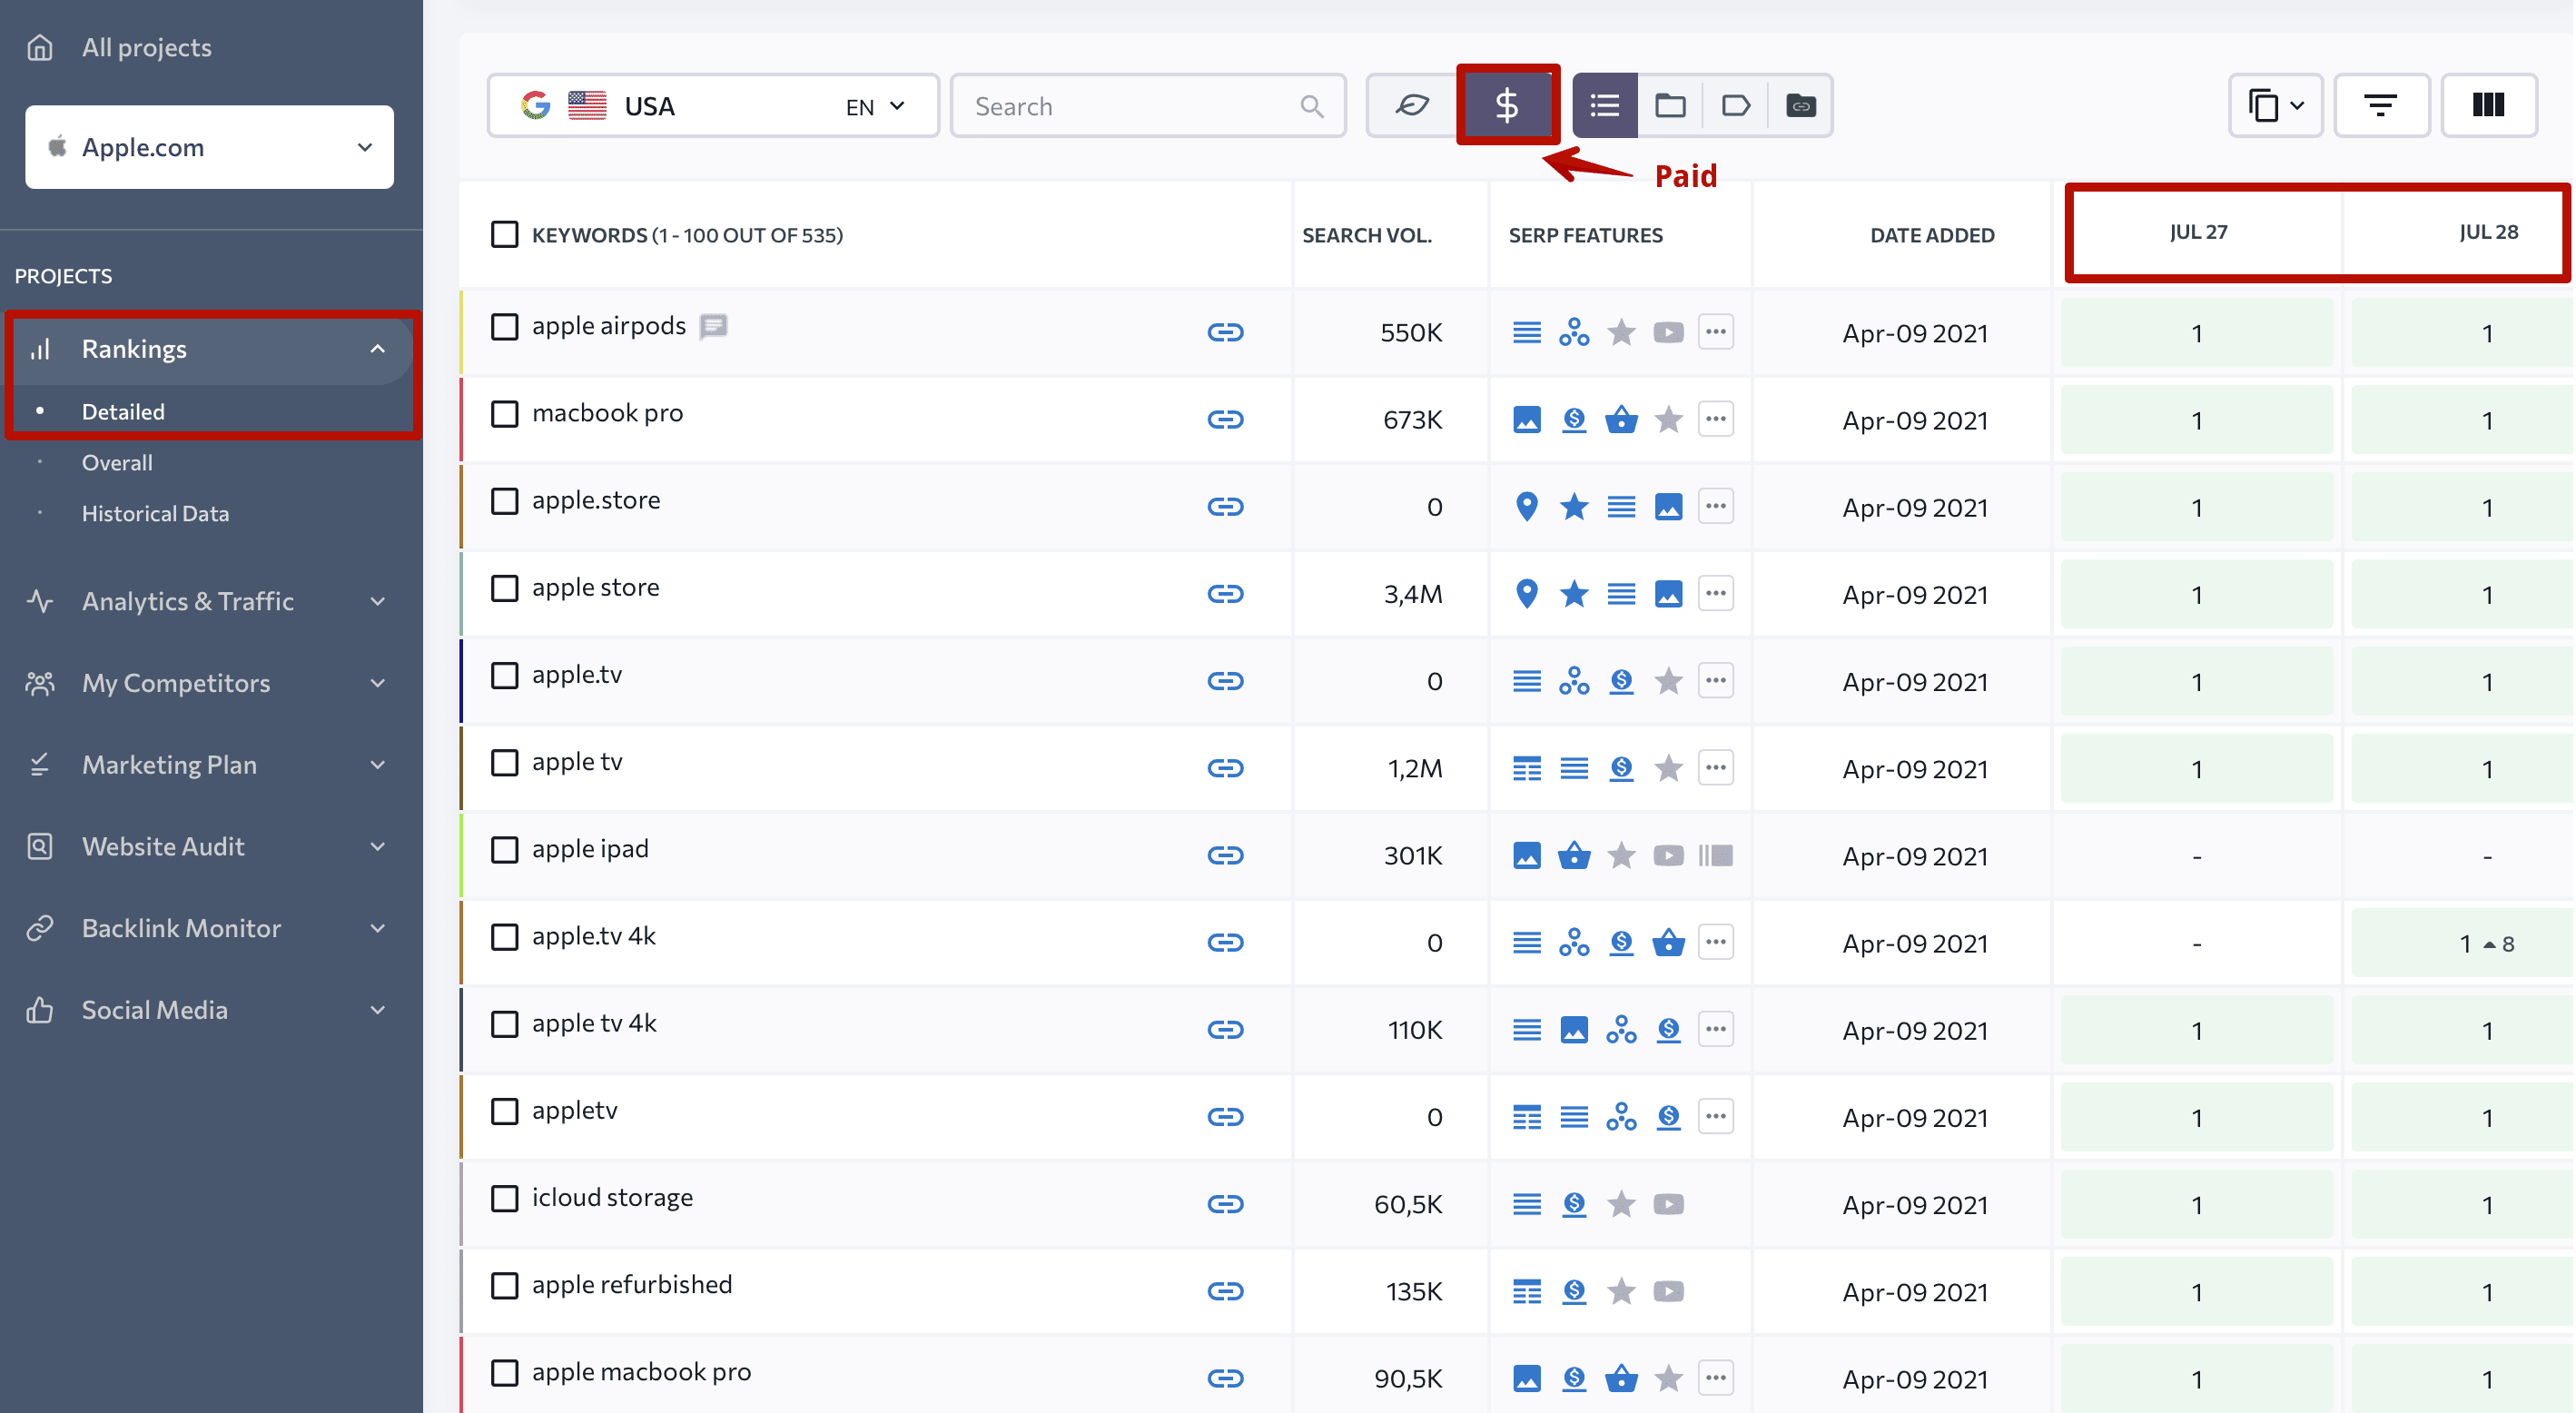Check the apple ipad keyword checkbox

pos(505,849)
